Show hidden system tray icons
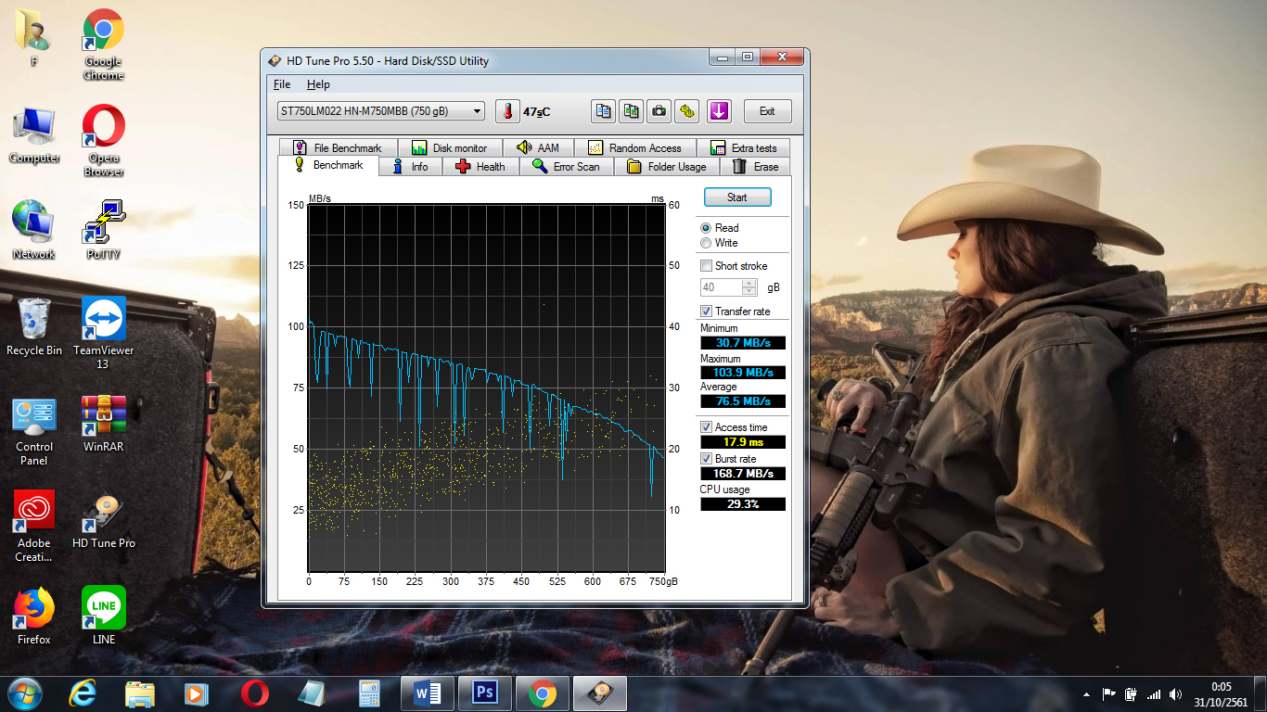This screenshot has width=1267, height=712. (1086, 693)
